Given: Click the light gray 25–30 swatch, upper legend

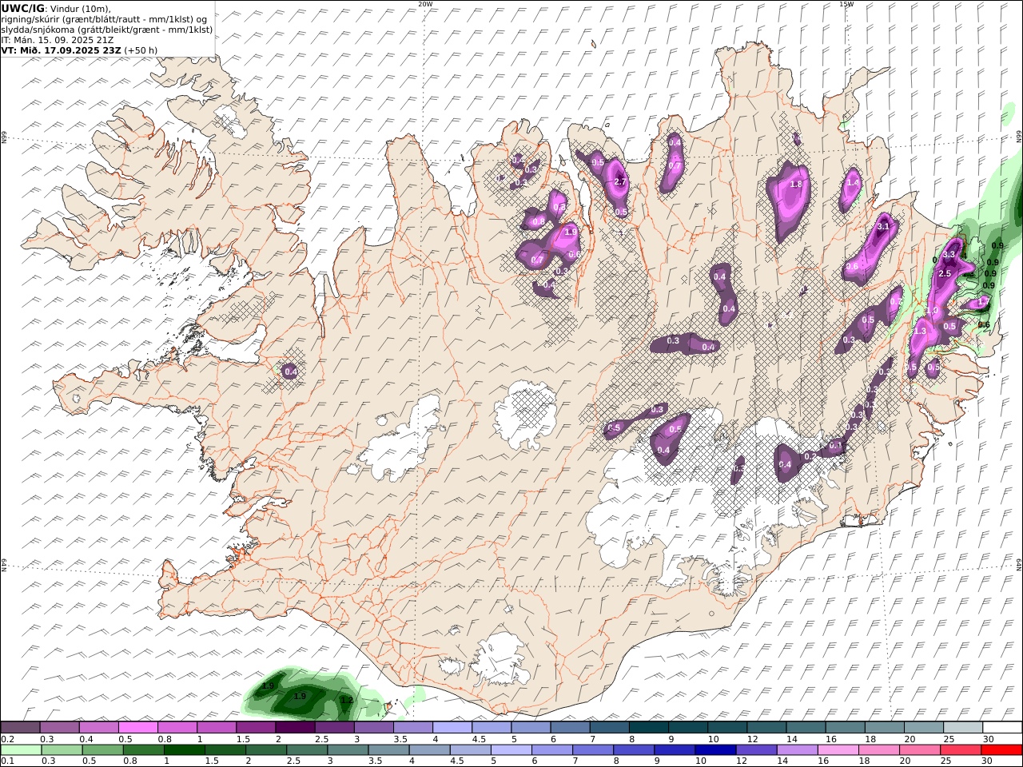Looking at the screenshot, I should coord(963,728).
